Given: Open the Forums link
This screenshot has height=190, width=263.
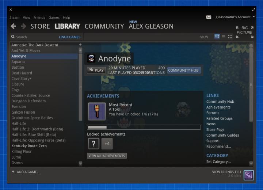Looking at the screenshot, I should 213,113.
